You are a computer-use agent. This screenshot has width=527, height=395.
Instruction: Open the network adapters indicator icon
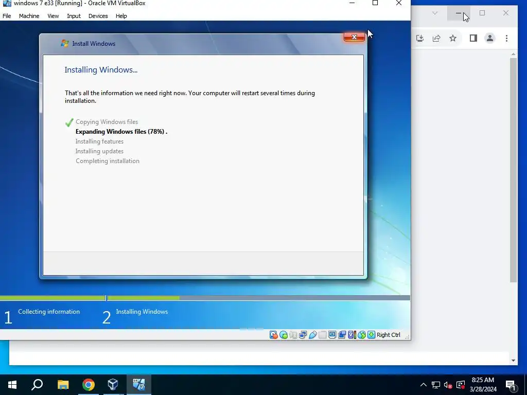click(303, 335)
